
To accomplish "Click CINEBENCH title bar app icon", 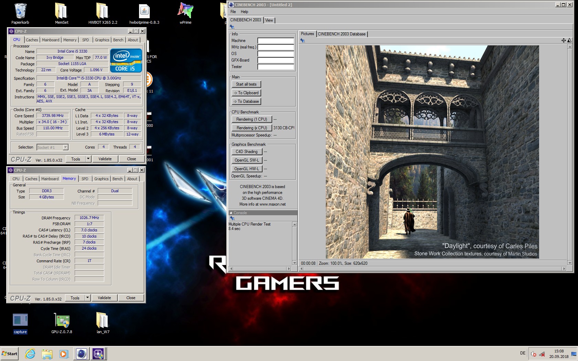I will pos(231,5).
